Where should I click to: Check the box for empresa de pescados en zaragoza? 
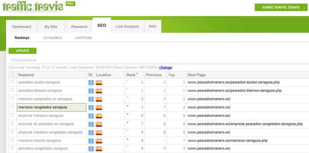click(x=12, y=123)
